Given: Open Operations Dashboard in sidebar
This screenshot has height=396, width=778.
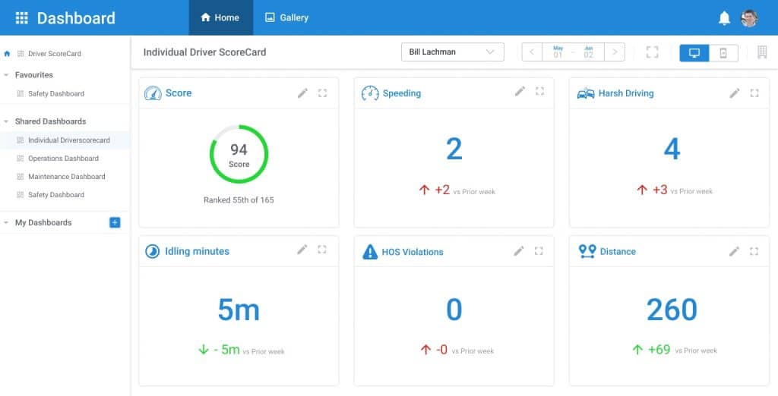Looking at the screenshot, I should (63, 159).
